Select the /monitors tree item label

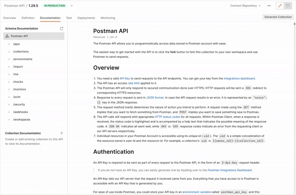(x=20, y=89)
